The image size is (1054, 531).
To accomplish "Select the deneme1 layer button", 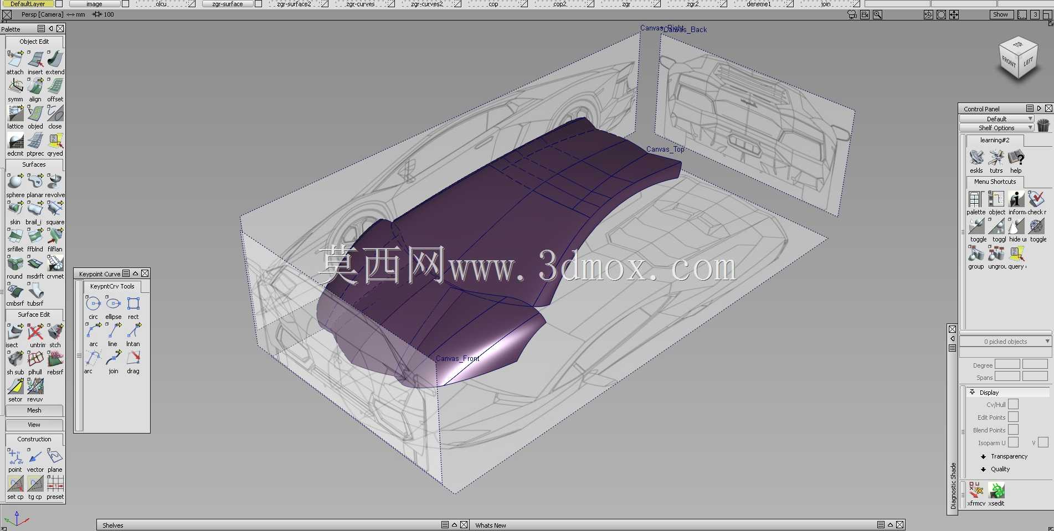I will point(758,4).
